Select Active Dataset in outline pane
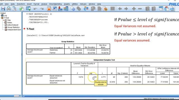 pyautogui.click(x=13, y=25)
